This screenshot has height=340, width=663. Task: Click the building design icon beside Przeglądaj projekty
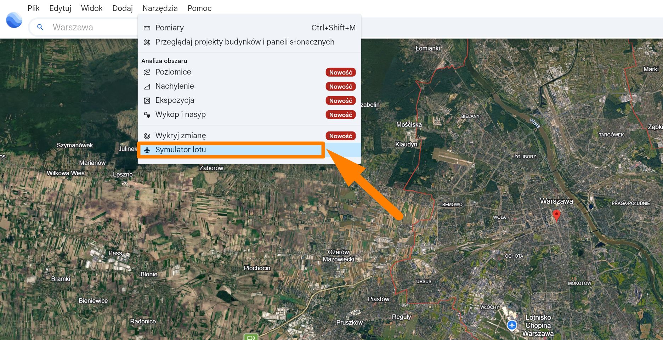147,42
